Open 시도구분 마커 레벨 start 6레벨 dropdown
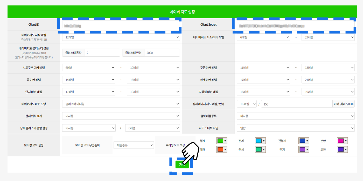 pos(88,68)
